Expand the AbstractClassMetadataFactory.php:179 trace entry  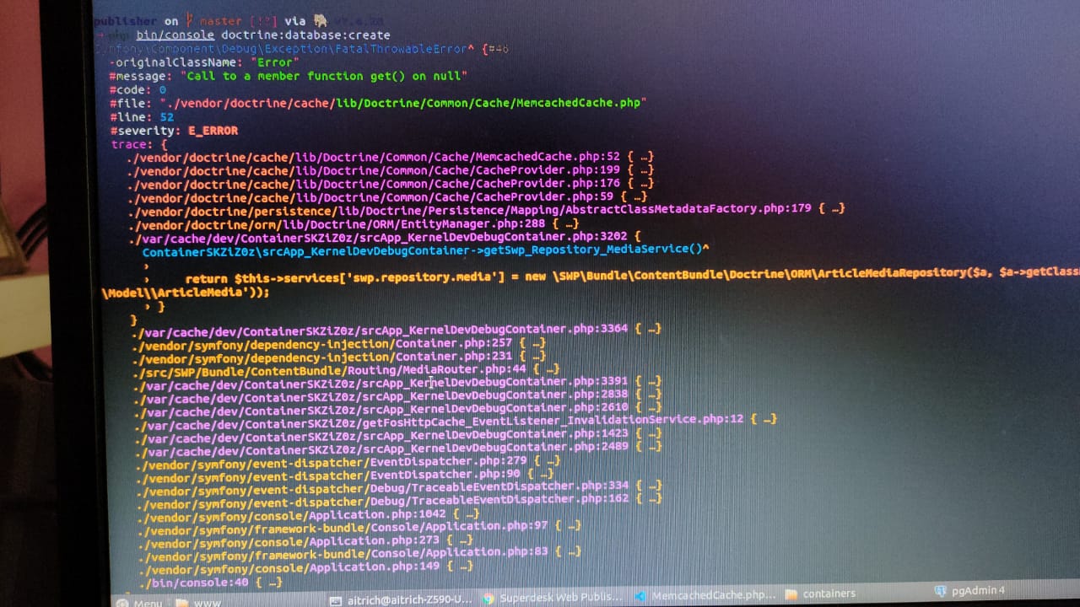point(487,209)
